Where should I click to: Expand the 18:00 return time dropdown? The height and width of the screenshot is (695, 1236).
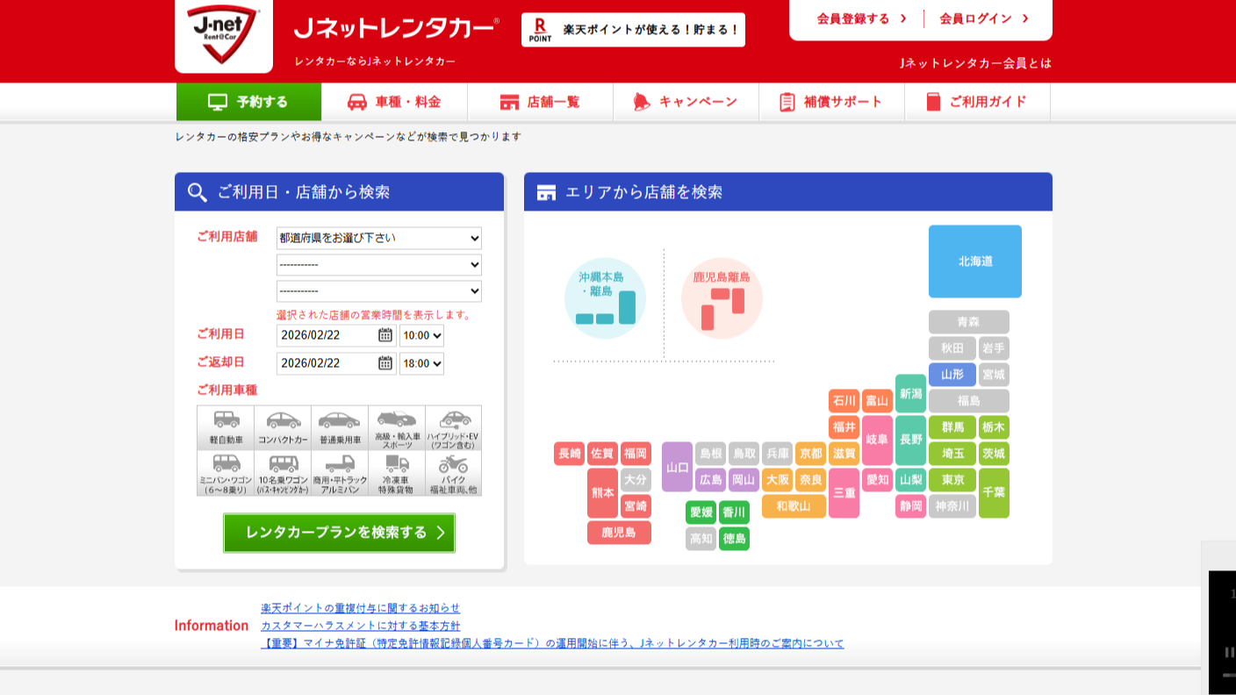coord(421,363)
